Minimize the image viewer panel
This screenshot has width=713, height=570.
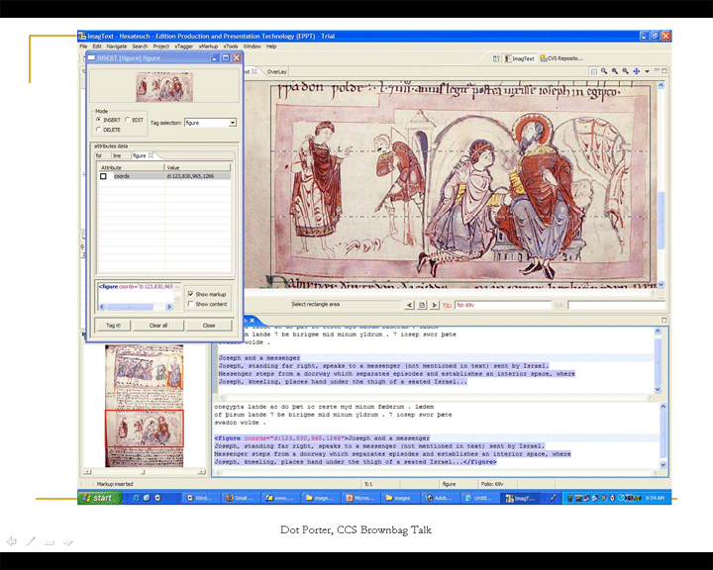pos(657,70)
